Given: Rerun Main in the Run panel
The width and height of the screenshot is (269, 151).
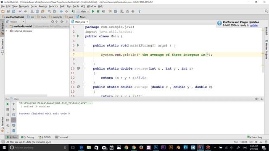Looking at the screenshot, I should tap(8, 104).
